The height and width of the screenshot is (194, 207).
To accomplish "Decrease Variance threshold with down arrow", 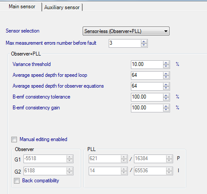I will [x=166, y=66].
